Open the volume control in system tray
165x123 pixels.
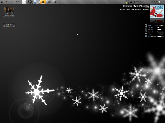pyautogui.click(x=123, y=2)
